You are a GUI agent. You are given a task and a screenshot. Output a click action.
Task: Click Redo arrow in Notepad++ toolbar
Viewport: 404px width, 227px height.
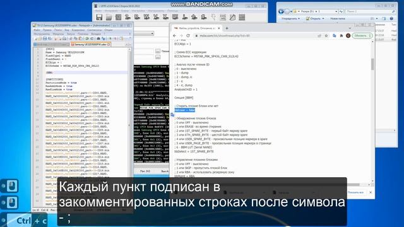[x=92, y=38]
